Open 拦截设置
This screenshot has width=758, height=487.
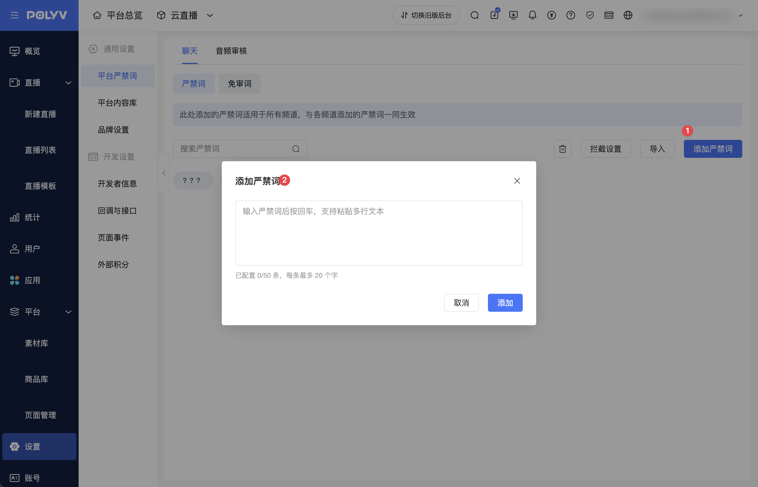tap(605, 149)
